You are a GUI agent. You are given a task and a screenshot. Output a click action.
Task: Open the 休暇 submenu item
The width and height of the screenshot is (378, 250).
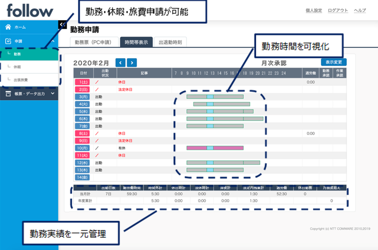pyautogui.click(x=29, y=67)
